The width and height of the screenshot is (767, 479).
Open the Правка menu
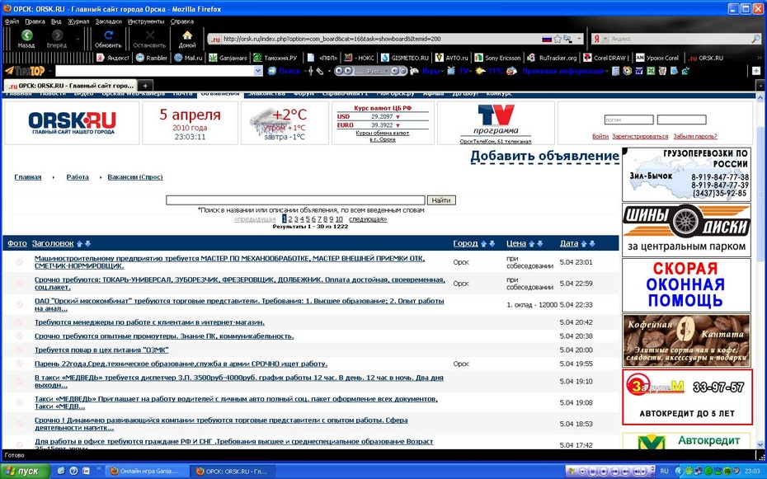pos(35,21)
